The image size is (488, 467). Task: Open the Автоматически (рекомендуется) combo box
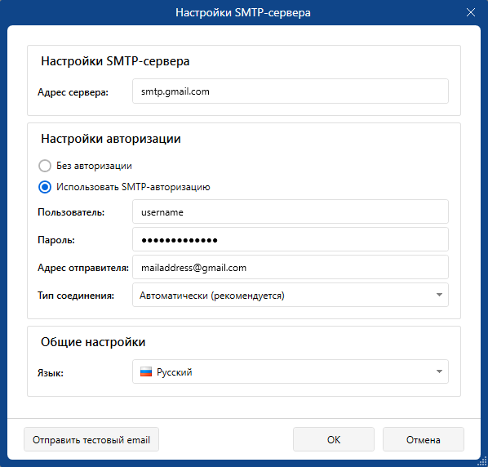[291, 295]
